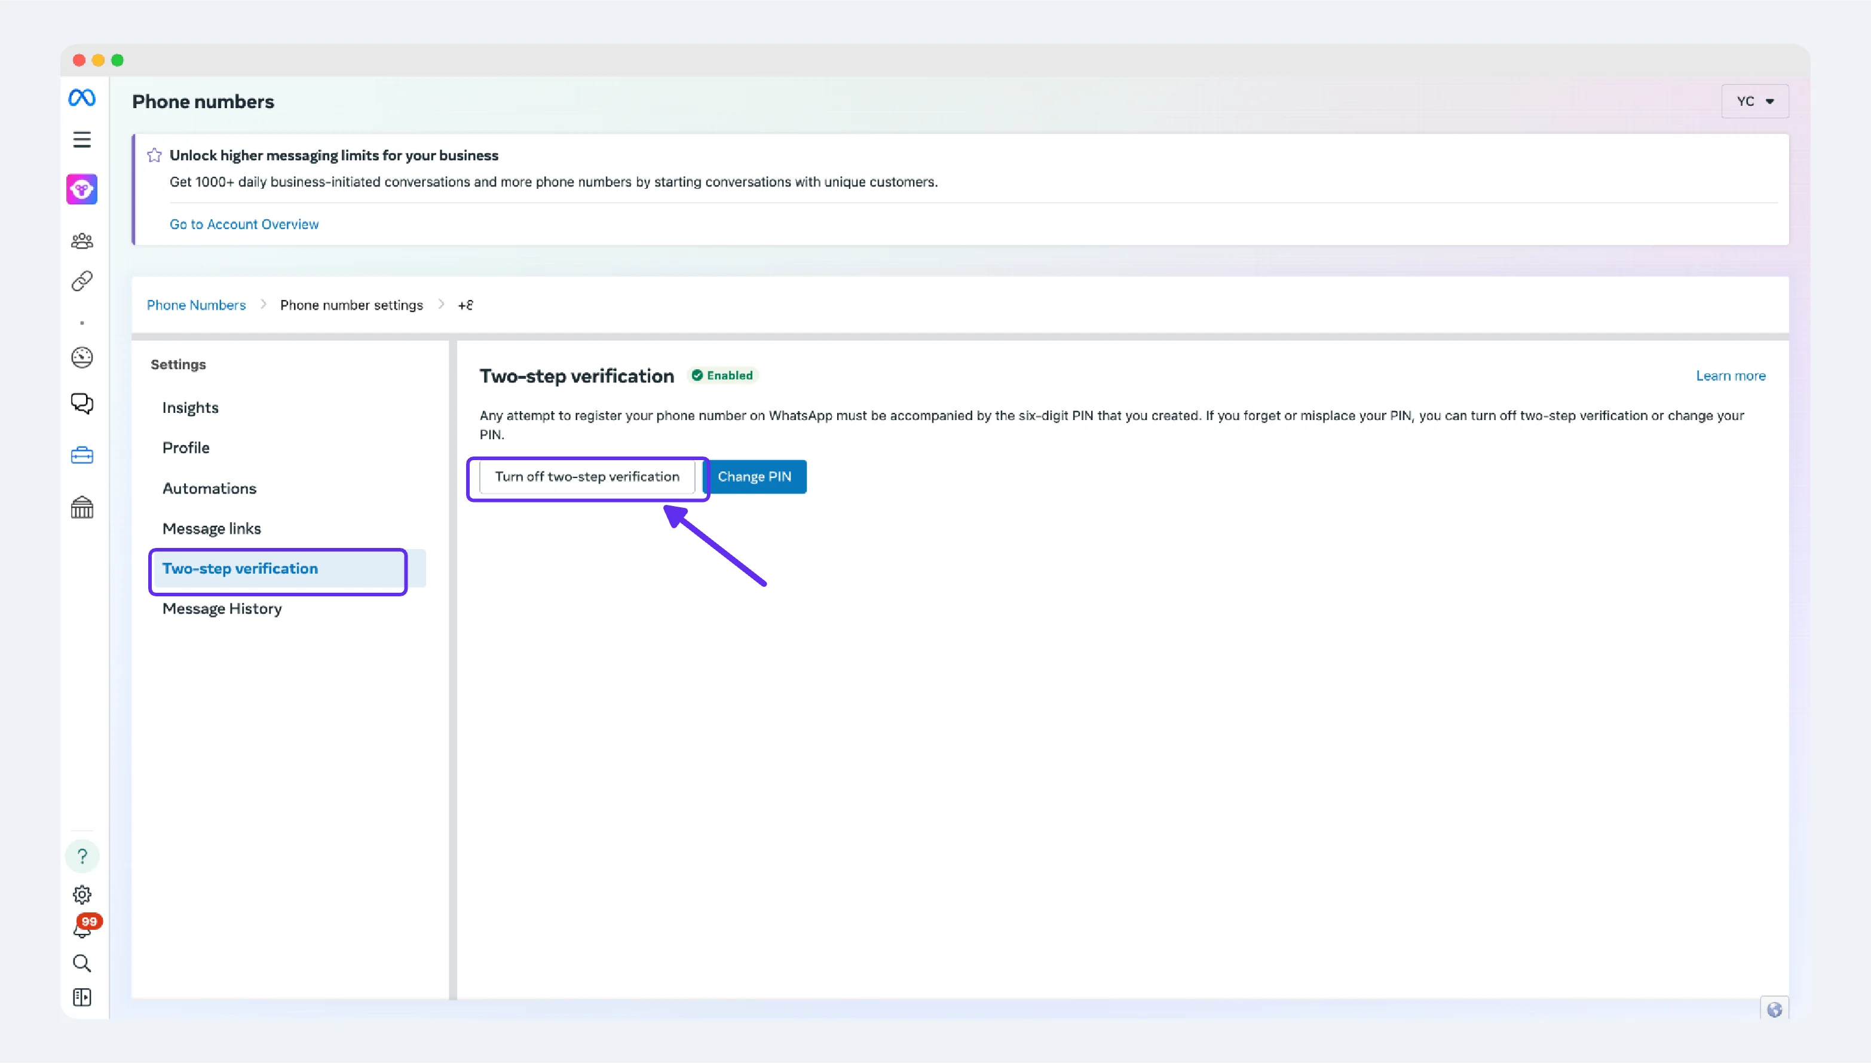Viewport: 1871px width, 1063px height.
Task: Click Unlock higher messaging limits banner title
Action: coord(334,155)
